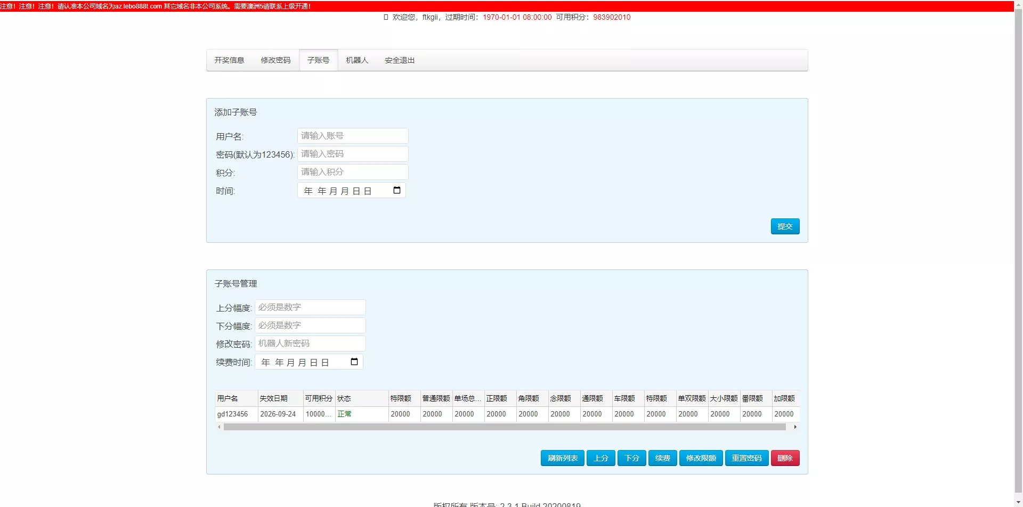Click the 上分 button
The height and width of the screenshot is (507, 1023).
(600, 457)
